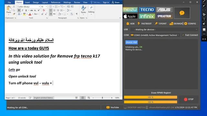Open the COM port dropdown
Image resolution: width=207 pixels, height=116 pixels.
pyautogui.click(x=155, y=35)
